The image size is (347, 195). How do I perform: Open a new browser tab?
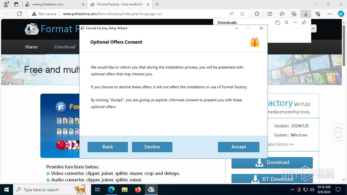(x=157, y=4)
